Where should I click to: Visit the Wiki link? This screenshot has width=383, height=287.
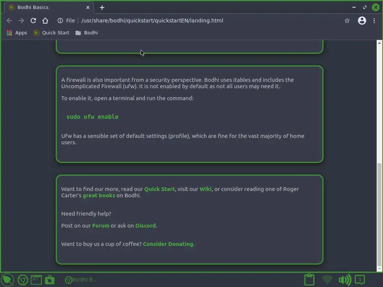click(205, 189)
